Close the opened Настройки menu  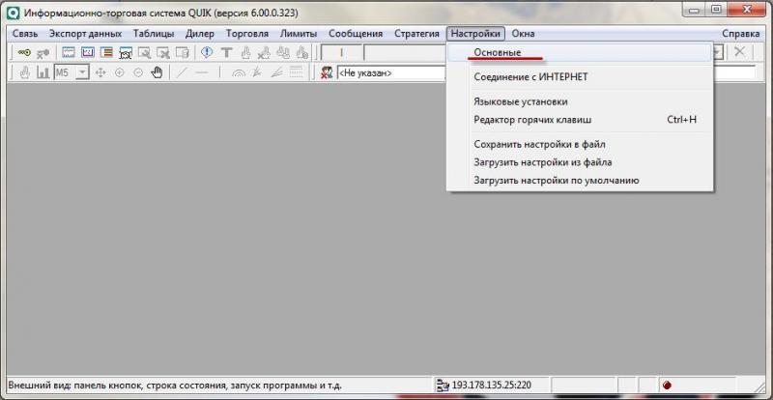click(475, 34)
